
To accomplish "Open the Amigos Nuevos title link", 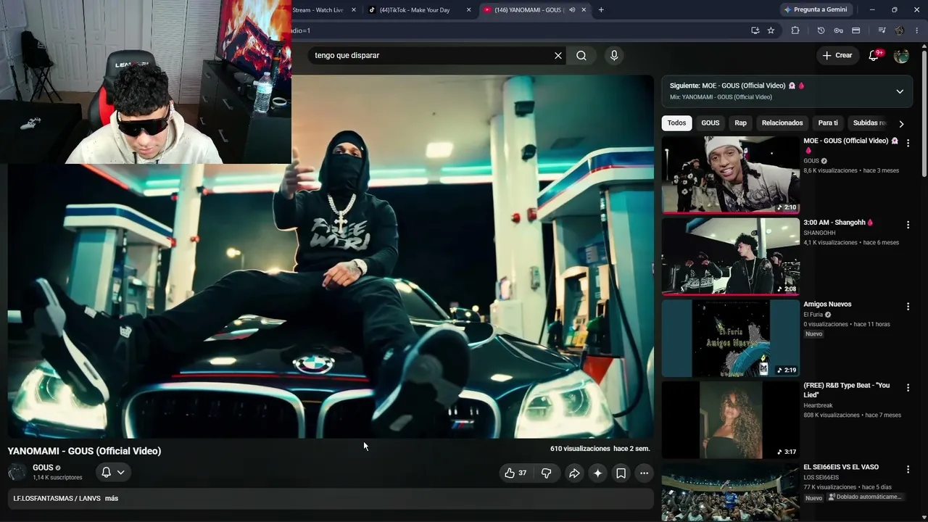I will point(827,304).
